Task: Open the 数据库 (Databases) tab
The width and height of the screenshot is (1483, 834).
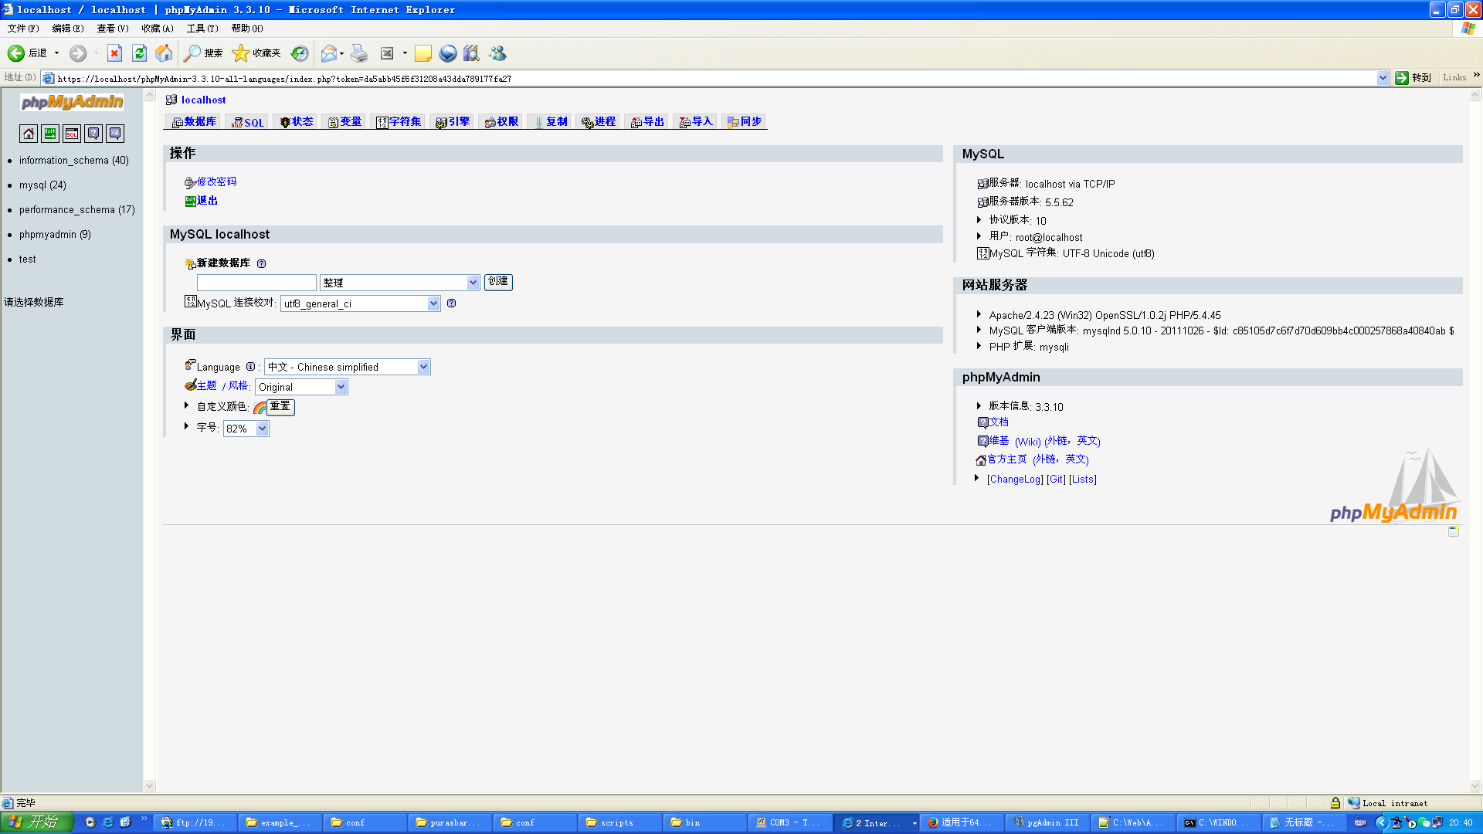Action: click(x=194, y=122)
